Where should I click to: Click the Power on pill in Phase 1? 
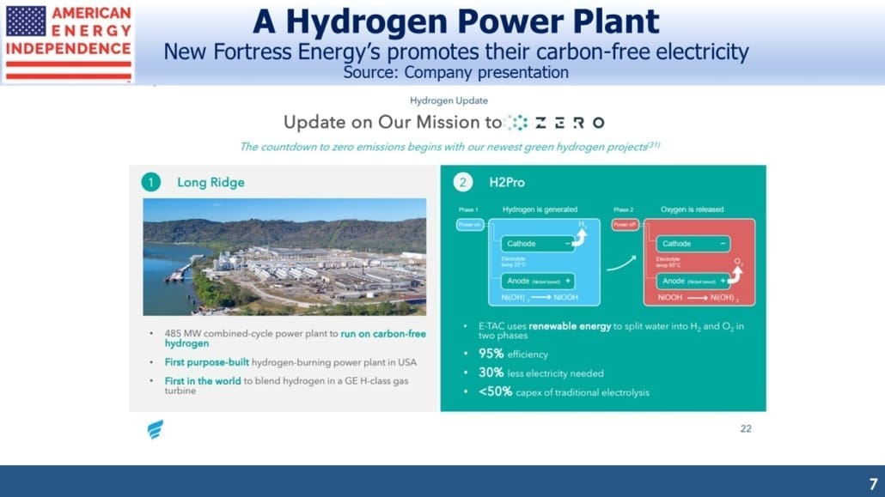tap(470, 225)
